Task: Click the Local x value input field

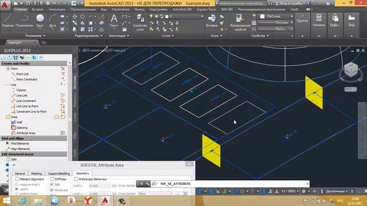Action: (100, 185)
